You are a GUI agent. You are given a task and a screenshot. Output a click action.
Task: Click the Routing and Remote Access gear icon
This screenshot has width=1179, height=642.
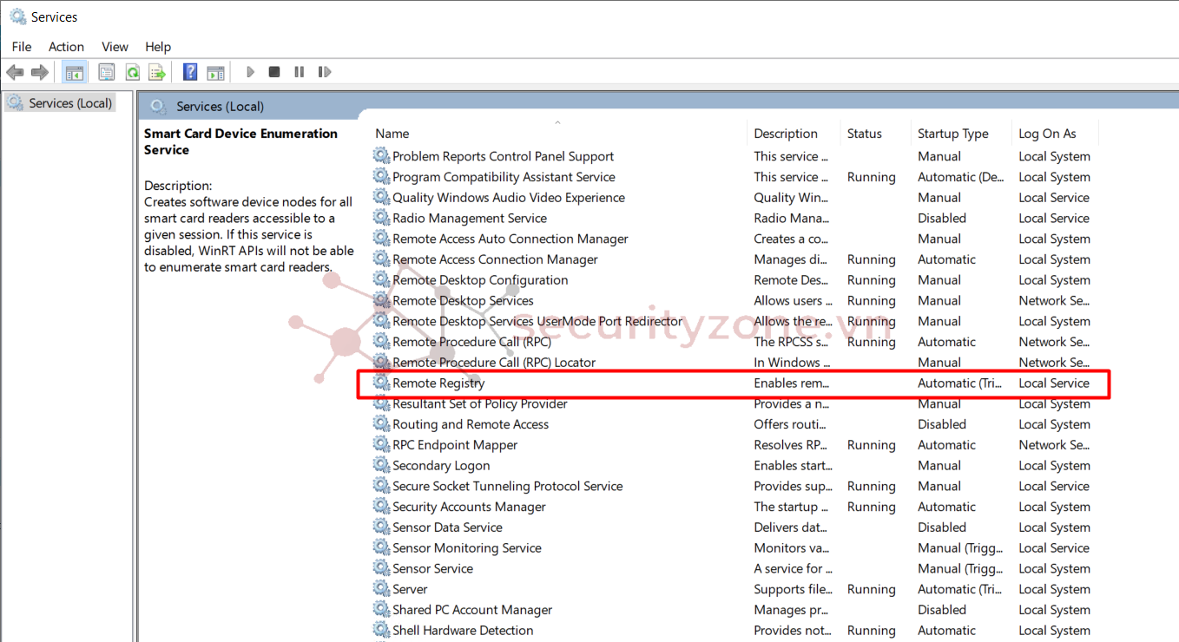point(381,424)
